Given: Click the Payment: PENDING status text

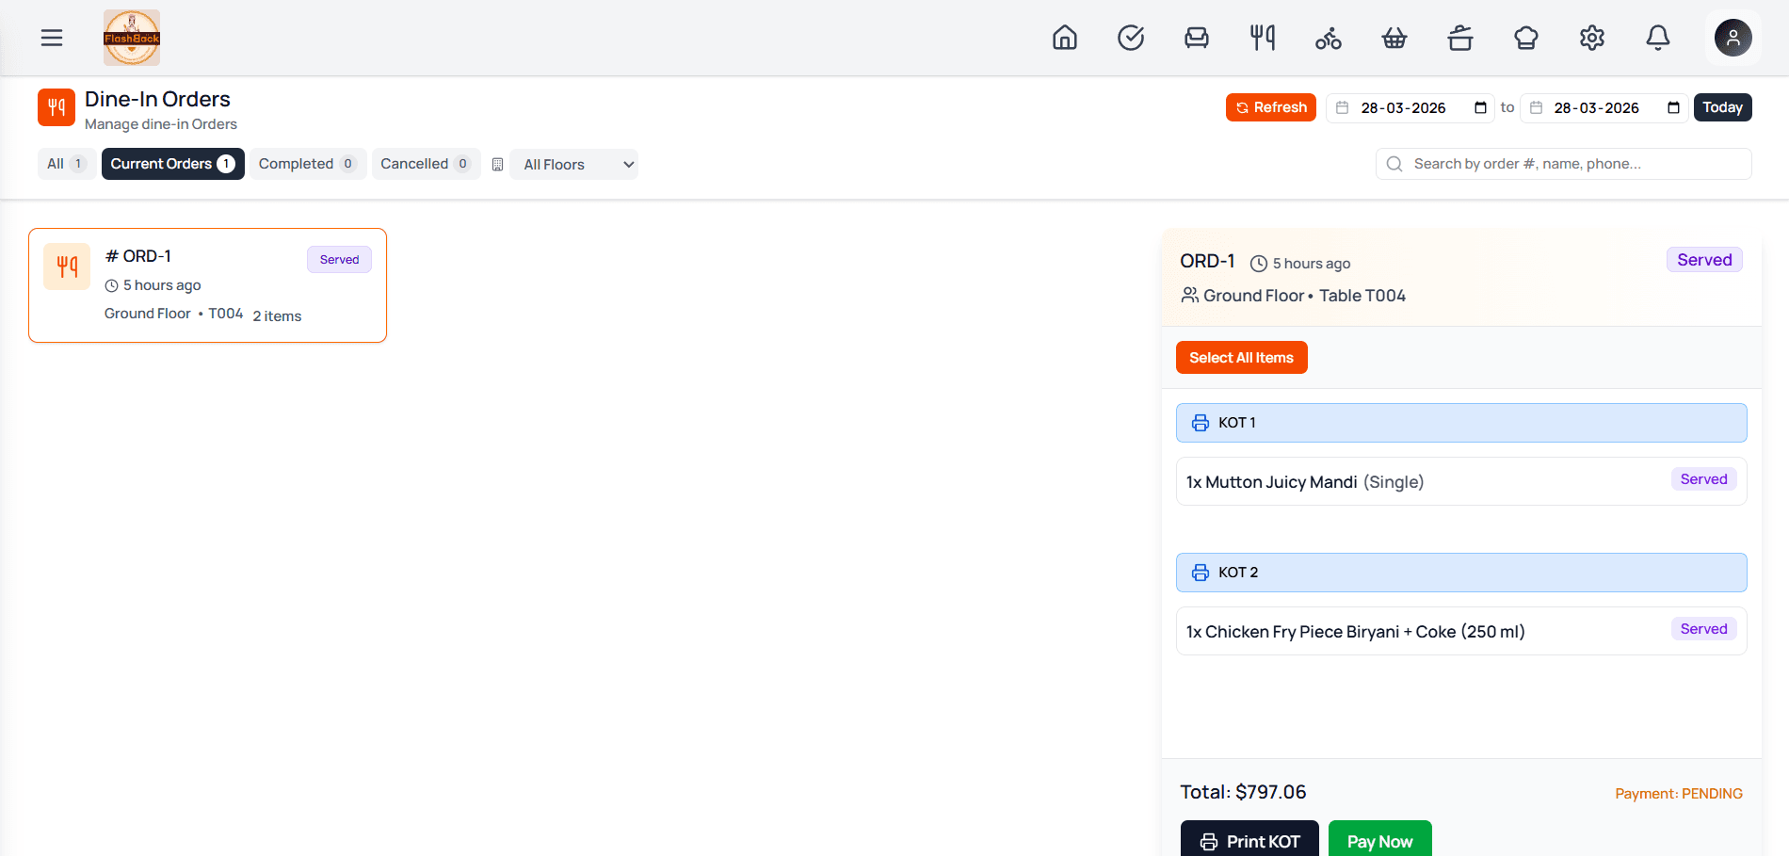Looking at the screenshot, I should [x=1679, y=794].
